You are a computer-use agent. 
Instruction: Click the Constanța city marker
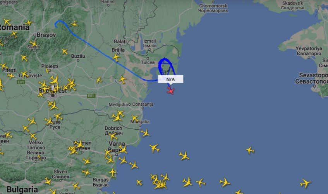point(143,108)
